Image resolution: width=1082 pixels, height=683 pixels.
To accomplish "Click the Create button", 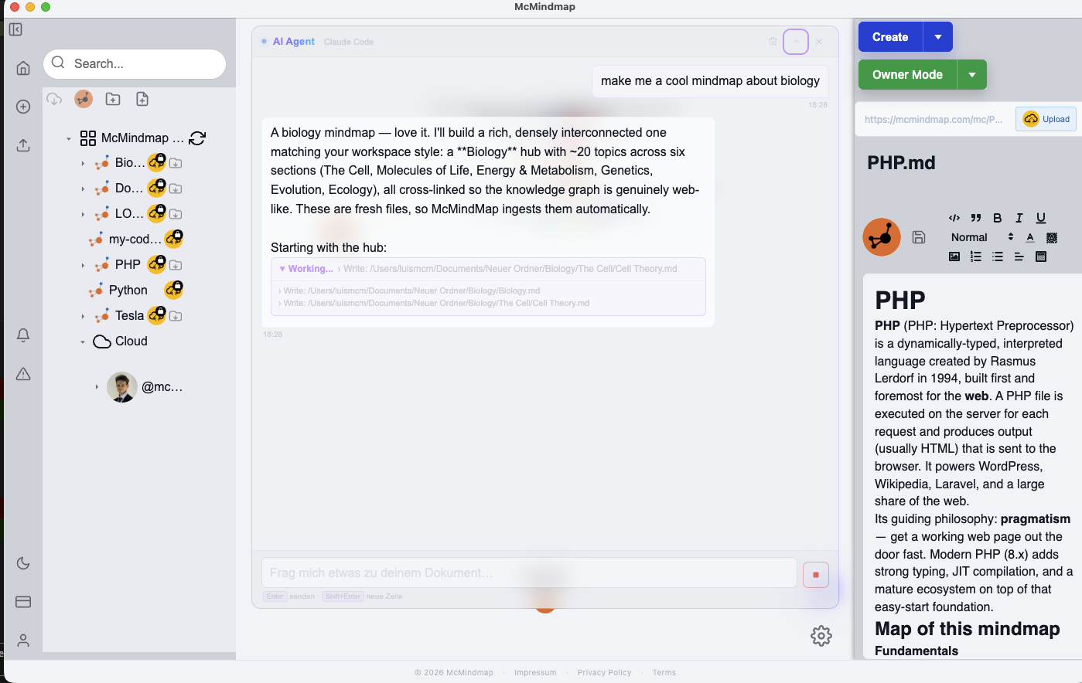I will pos(890,37).
